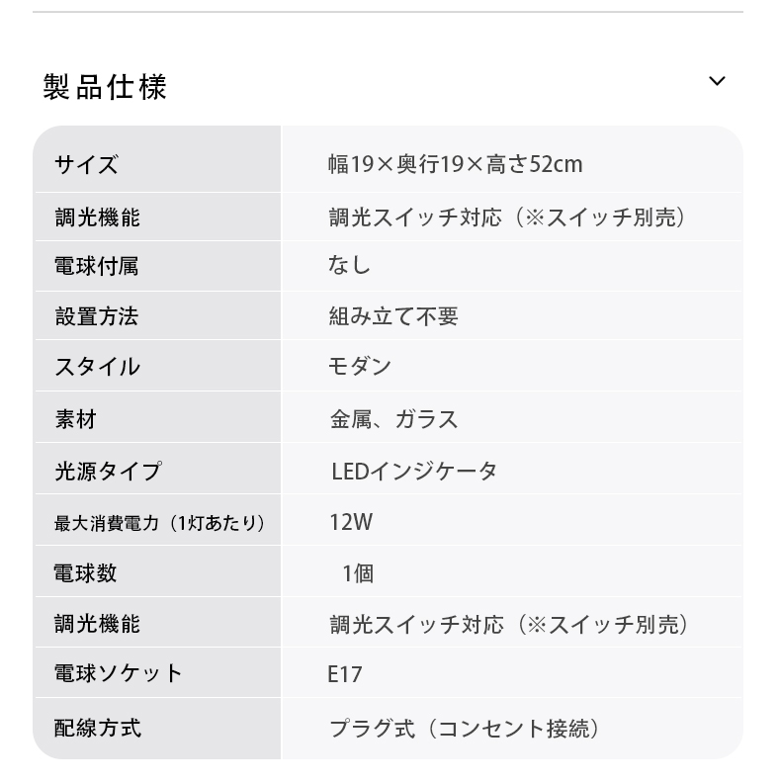
Task: Select the 電球数 row label
Action: tap(85, 573)
